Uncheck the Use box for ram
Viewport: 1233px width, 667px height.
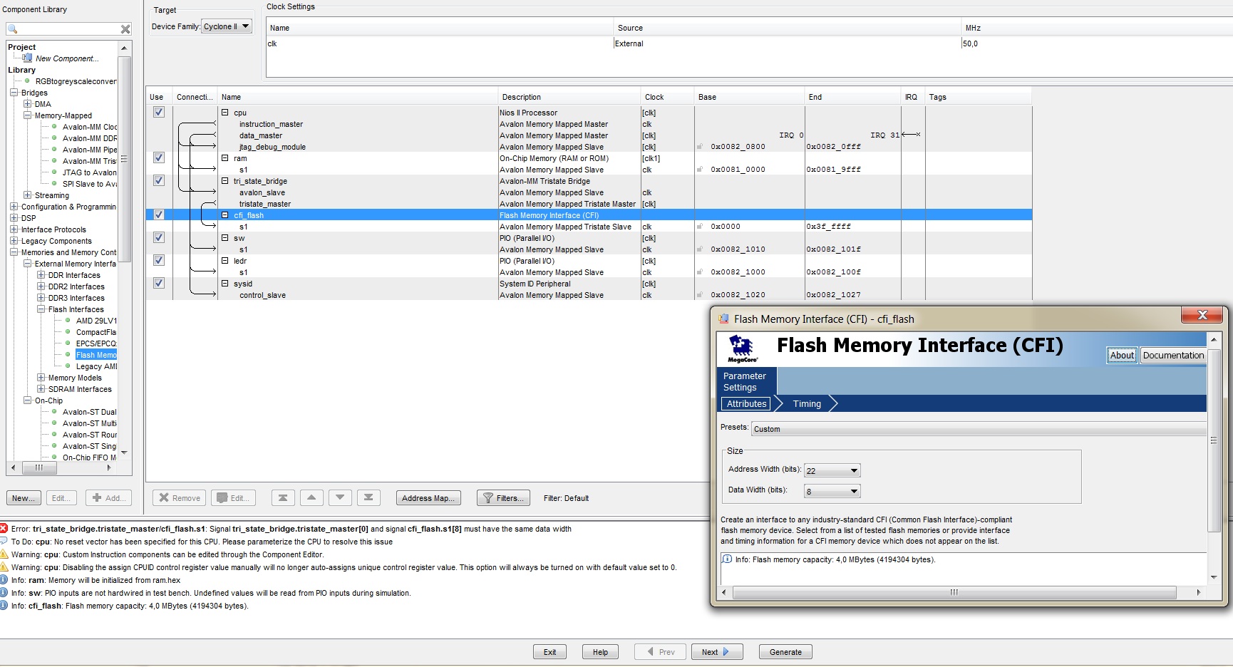point(159,157)
